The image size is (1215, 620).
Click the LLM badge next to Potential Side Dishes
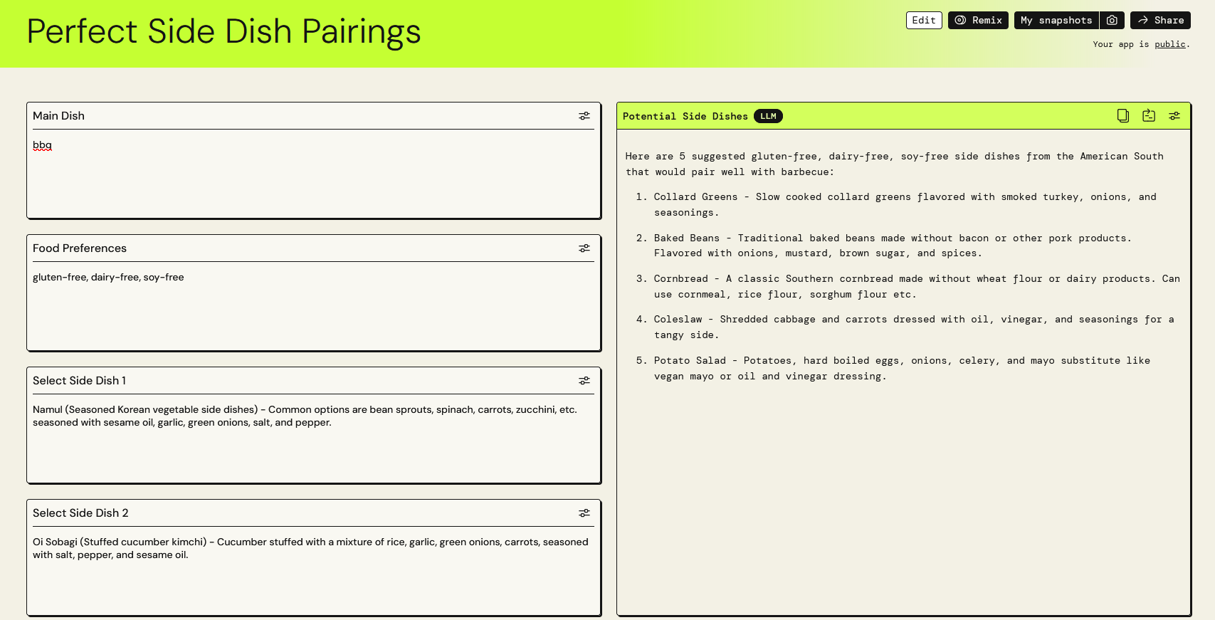pyautogui.click(x=768, y=116)
